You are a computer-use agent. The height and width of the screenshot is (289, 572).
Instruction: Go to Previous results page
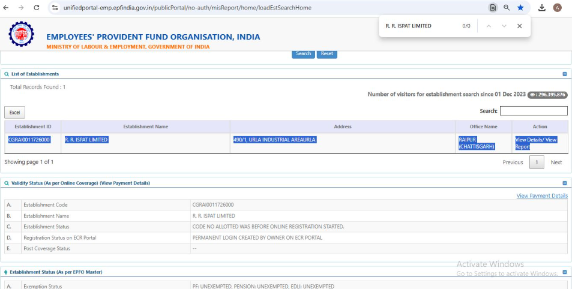click(513, 162)
